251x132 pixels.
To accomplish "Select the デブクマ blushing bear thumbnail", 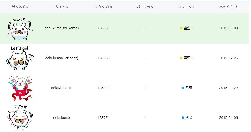I will point(20,118).
